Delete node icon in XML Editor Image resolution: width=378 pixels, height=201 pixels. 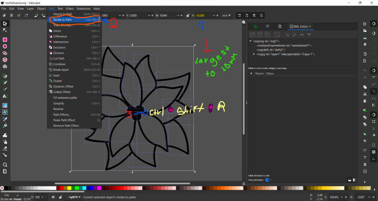click(x=277, y=34)
